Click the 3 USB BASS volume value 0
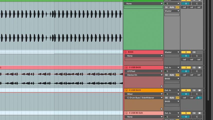 tap(186, 71)
